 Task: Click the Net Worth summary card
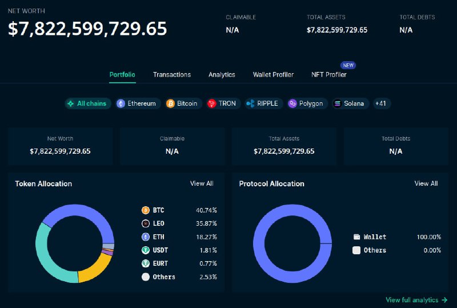pos(61,146)
